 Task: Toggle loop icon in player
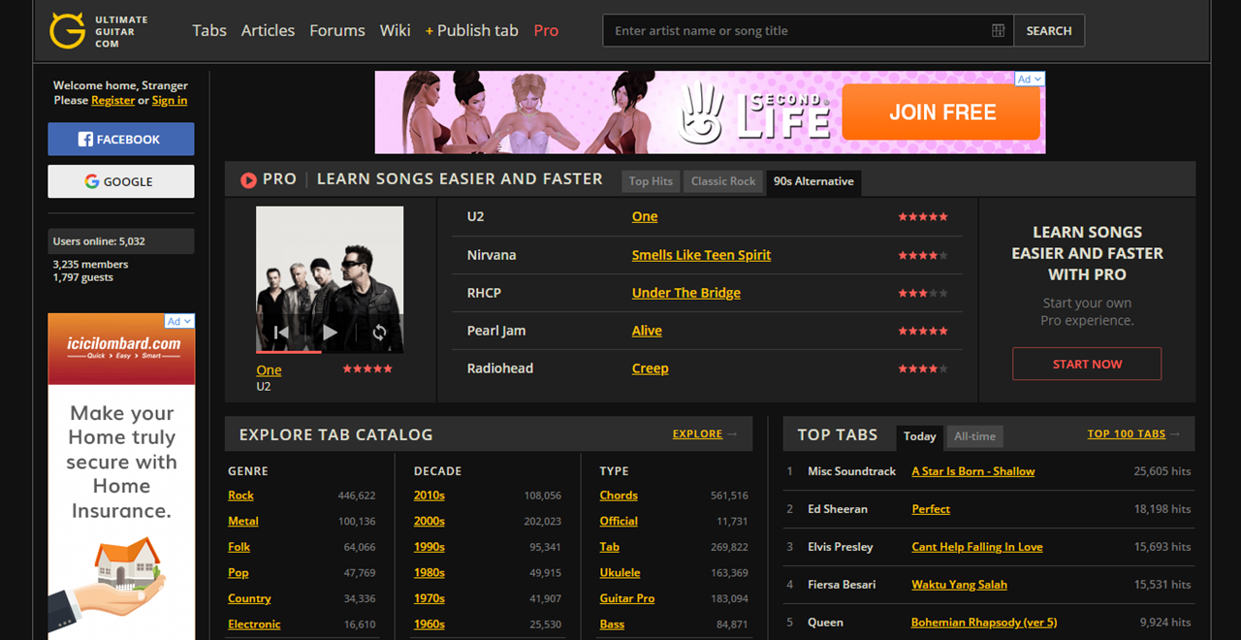[x=379, y=333]
